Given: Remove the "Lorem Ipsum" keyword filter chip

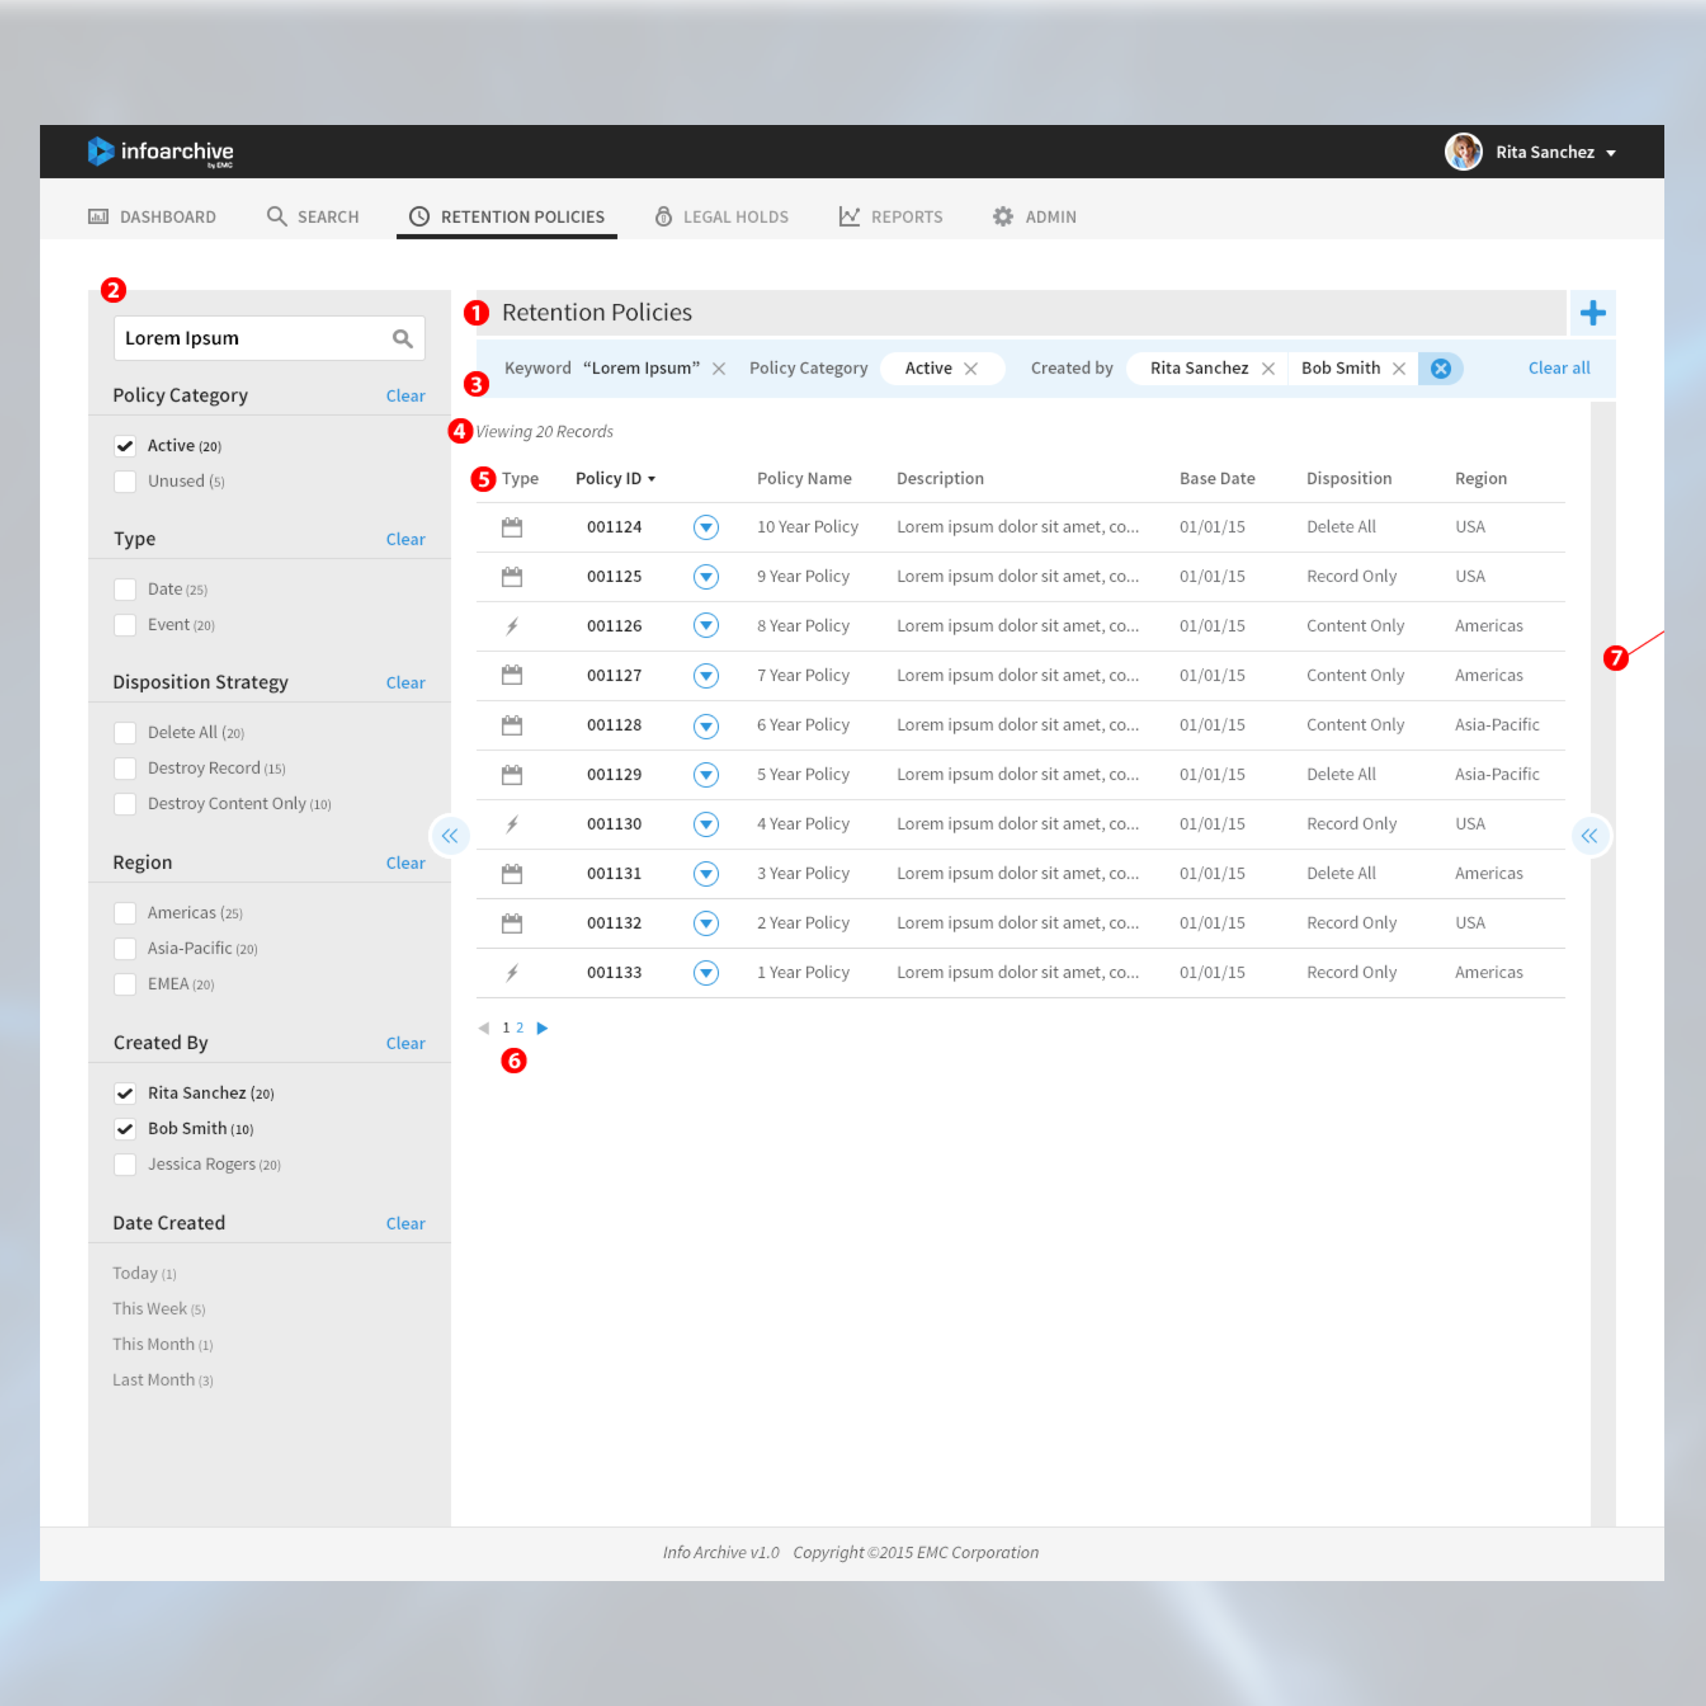Looking at the screenshot, I should point(719,368).
